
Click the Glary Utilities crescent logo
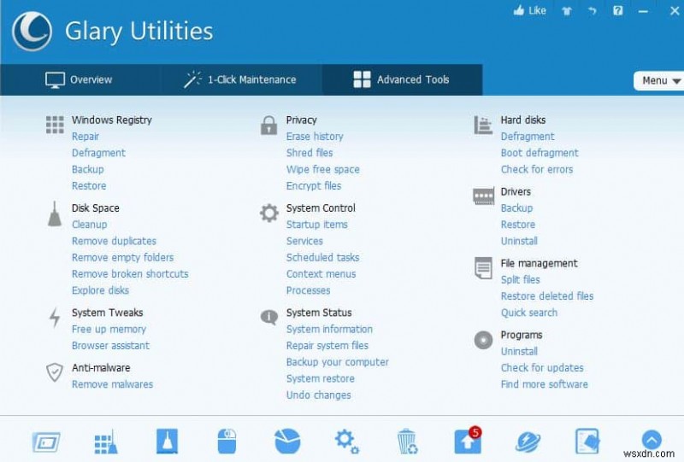point(32,31)
